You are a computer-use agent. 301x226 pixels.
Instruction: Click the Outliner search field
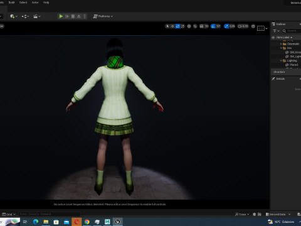[292, 31]
